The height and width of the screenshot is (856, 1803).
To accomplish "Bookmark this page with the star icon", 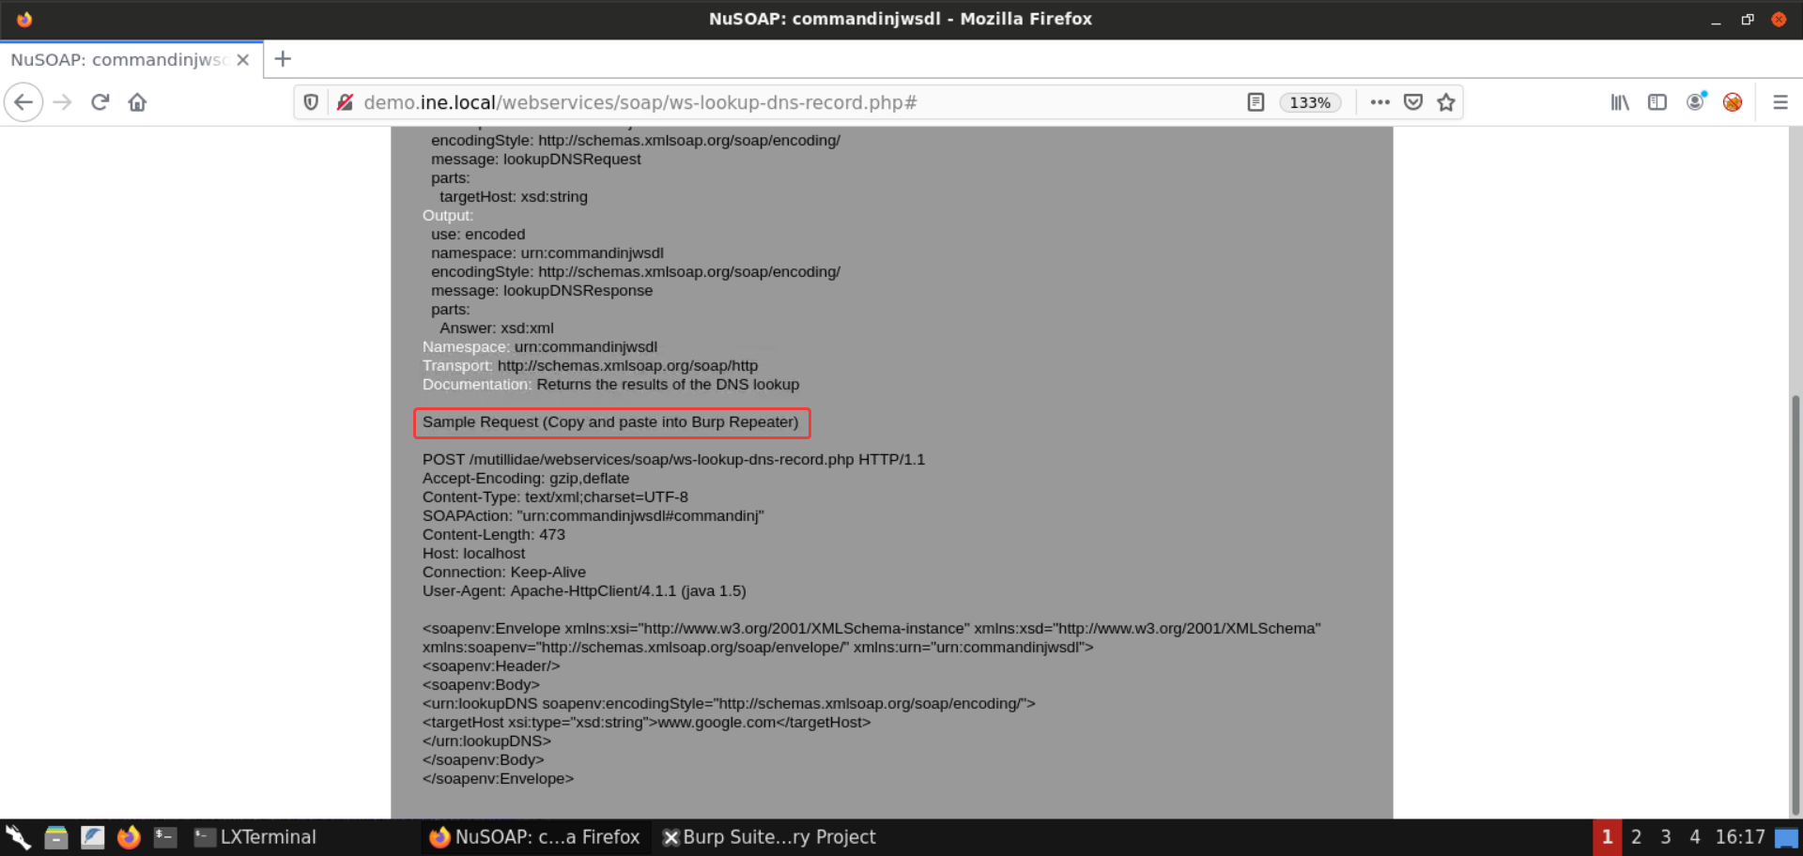I will pyautogui.click(x=1446, y=102).
